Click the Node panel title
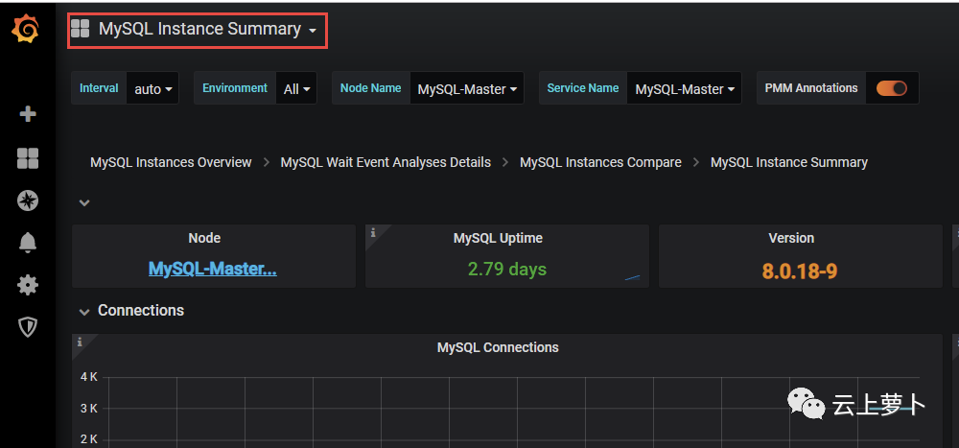The width and height of the screenshot is (959, 448). click(x=204, y=238)
